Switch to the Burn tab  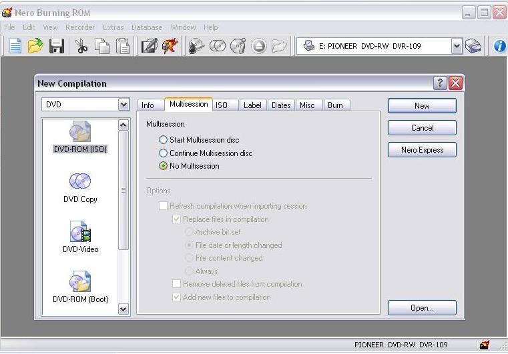(336, 105)
